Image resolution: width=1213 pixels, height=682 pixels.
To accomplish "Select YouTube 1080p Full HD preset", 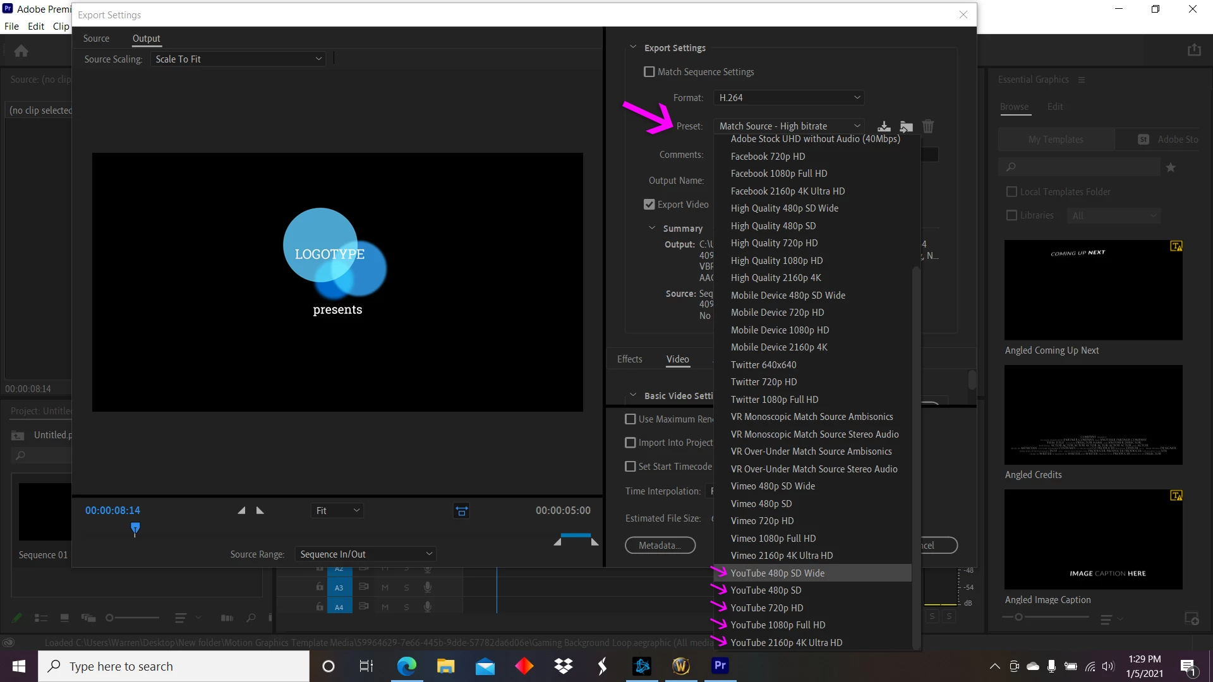I will [778, 625].
